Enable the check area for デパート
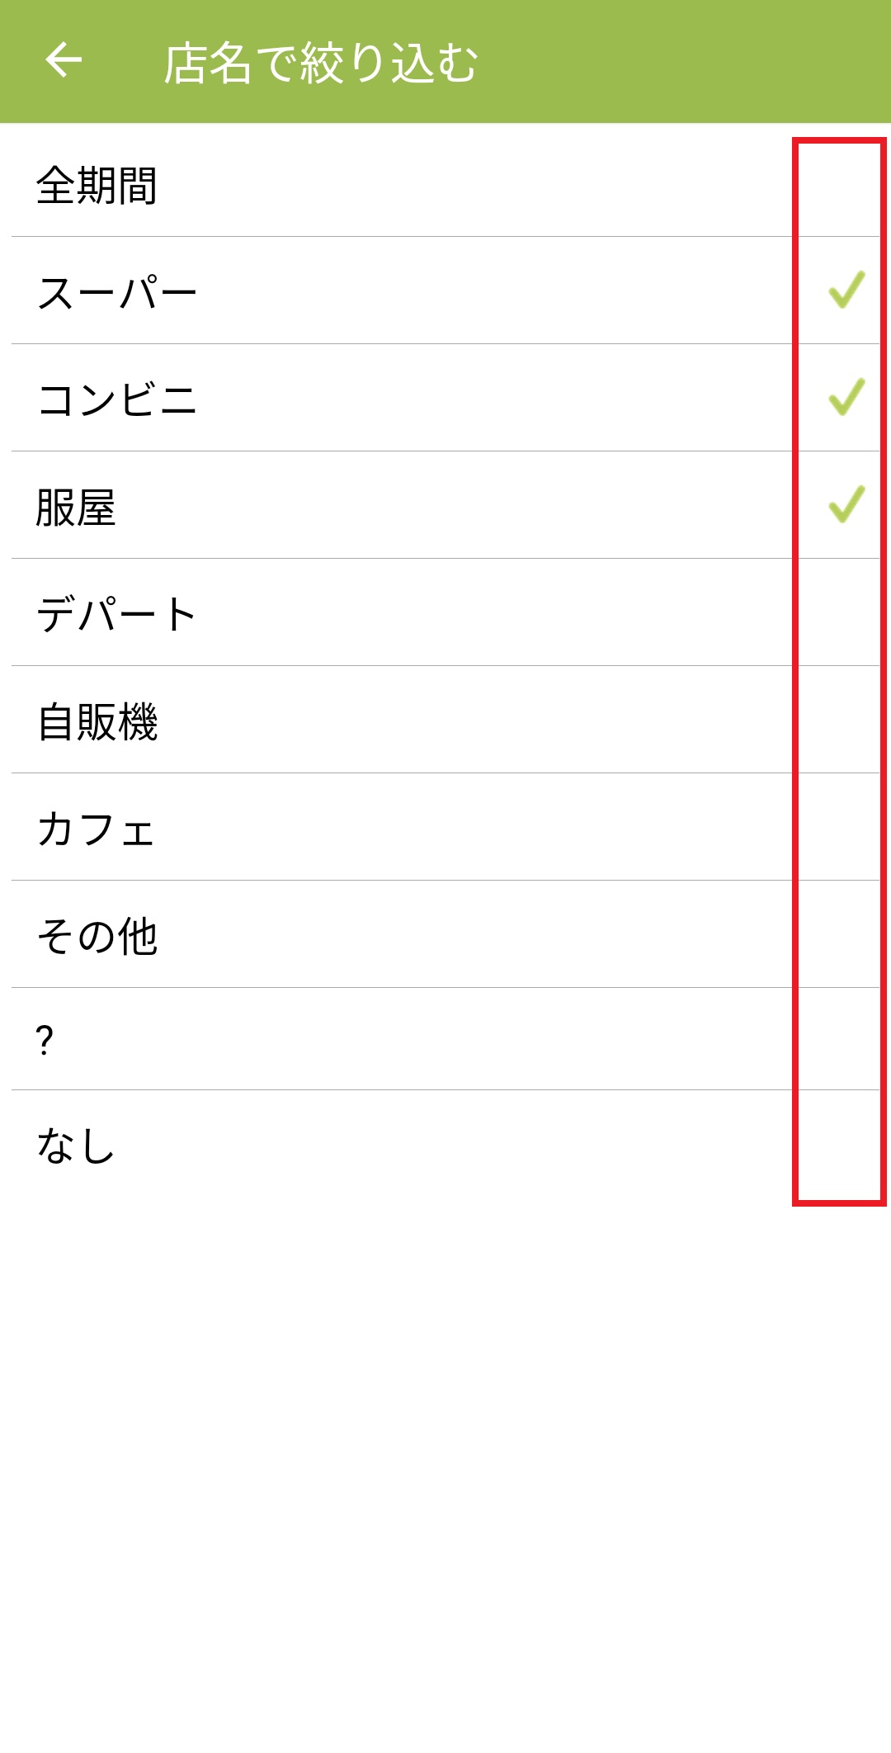This screenshot has width=891, height=1753. tap(846, 612)
